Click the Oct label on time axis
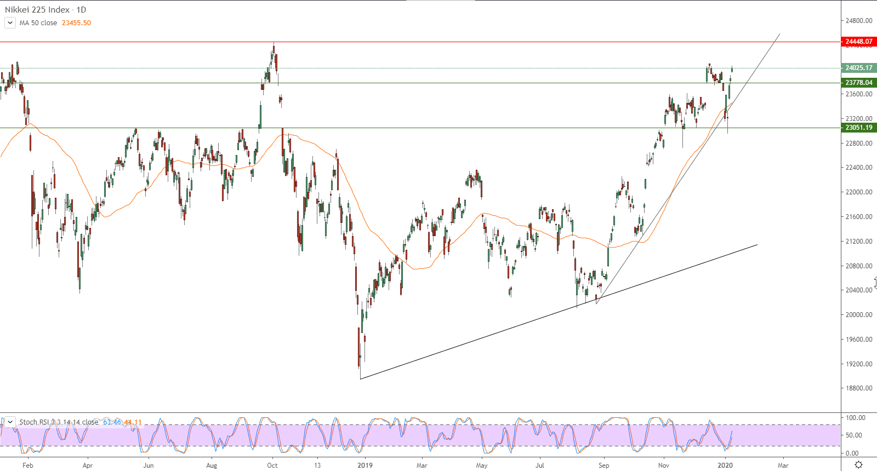Screen dimensions: 877x471 point(272,466)
